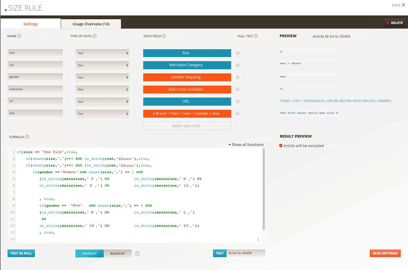Collapse the Size Rule header arrow

(6, 10)
